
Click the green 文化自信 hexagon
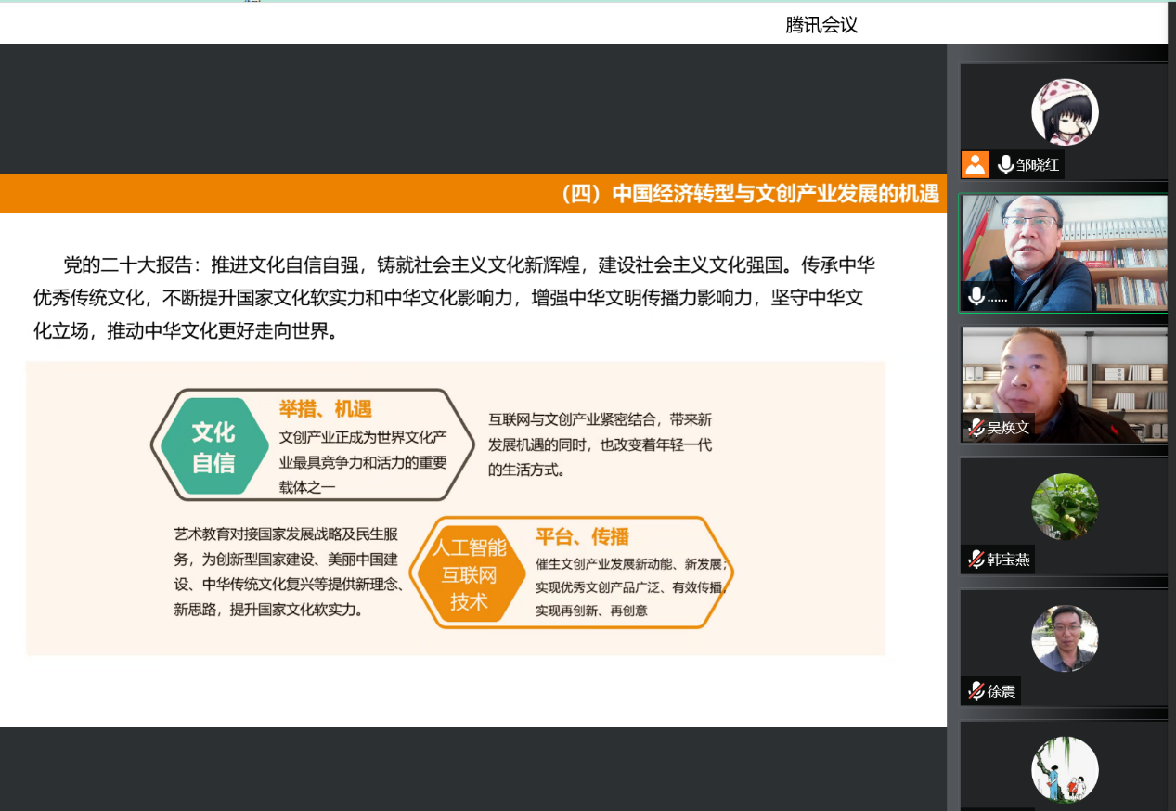(214, 447)
